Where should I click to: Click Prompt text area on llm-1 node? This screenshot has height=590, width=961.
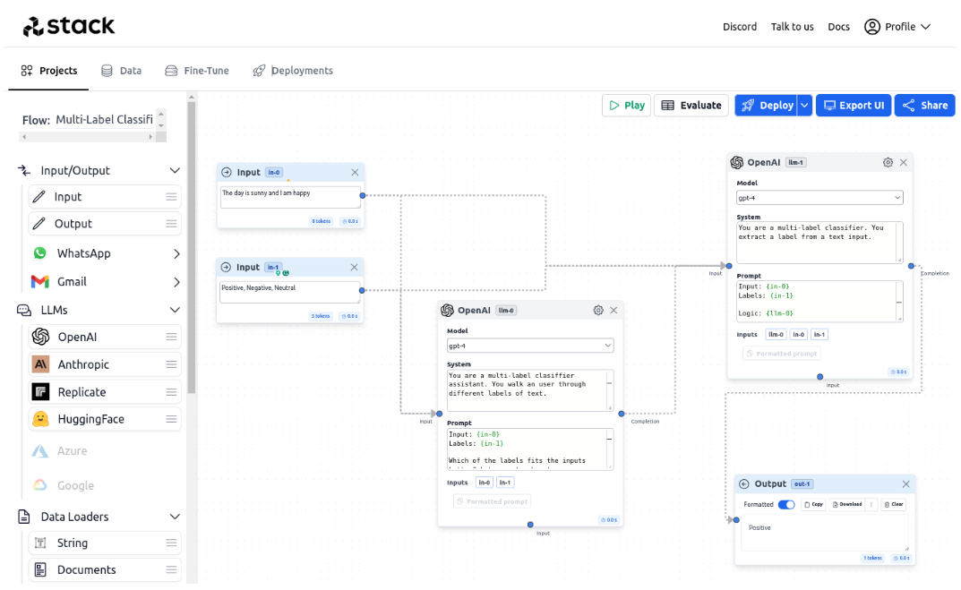819,302
